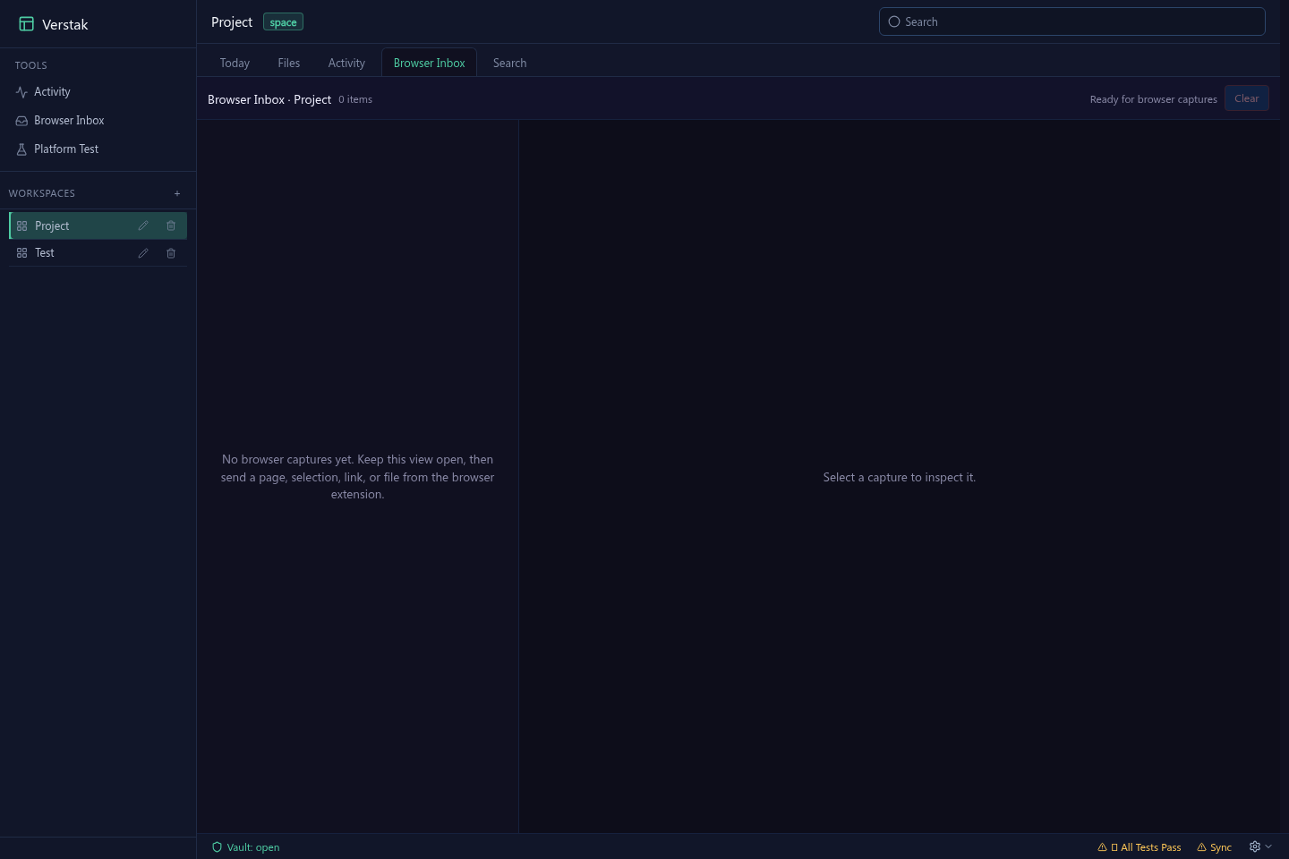
Task: Click the Project title in header
Action: point(232,21)
